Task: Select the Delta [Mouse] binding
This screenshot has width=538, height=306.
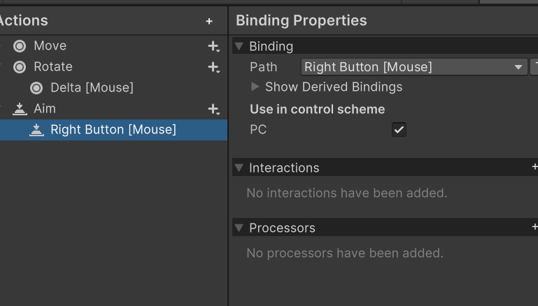Action: (92, 88)
